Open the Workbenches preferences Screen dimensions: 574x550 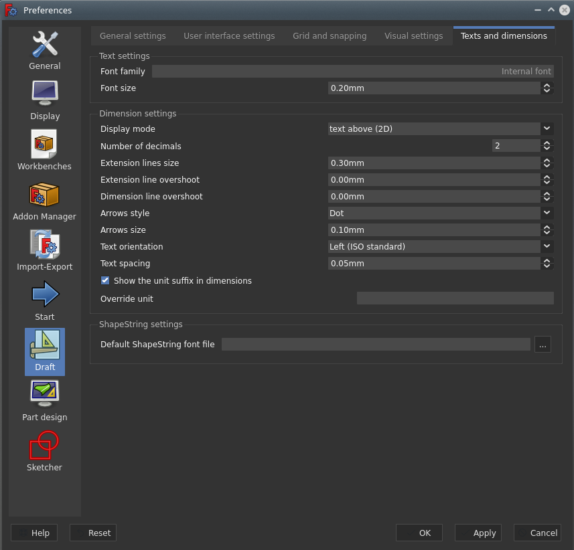click(x=45, y=151)
